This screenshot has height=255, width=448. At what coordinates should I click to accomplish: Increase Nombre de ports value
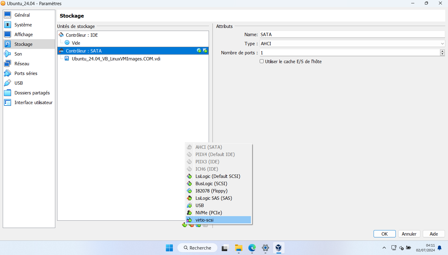tap(442, 51)
